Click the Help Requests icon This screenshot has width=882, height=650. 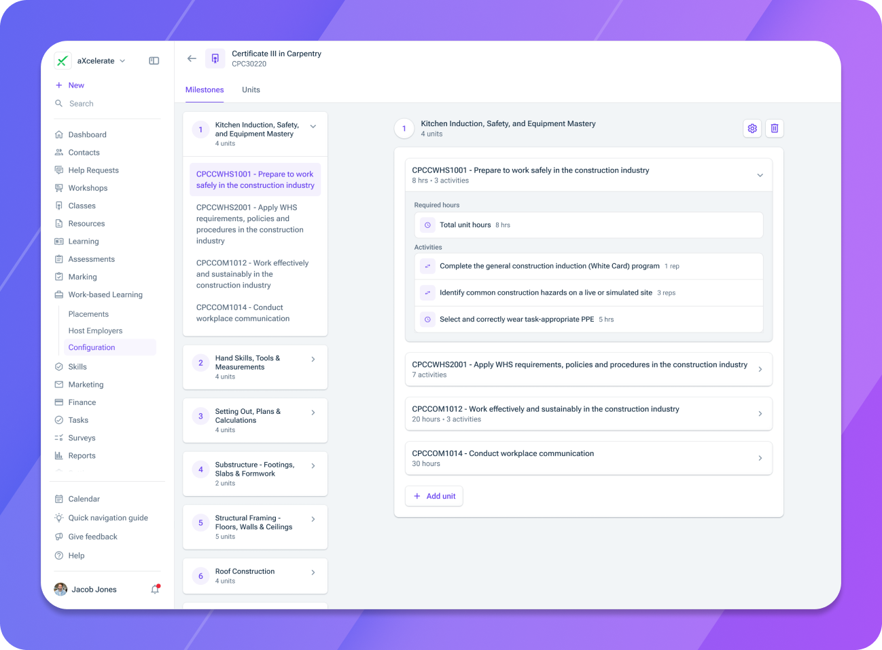59,170
